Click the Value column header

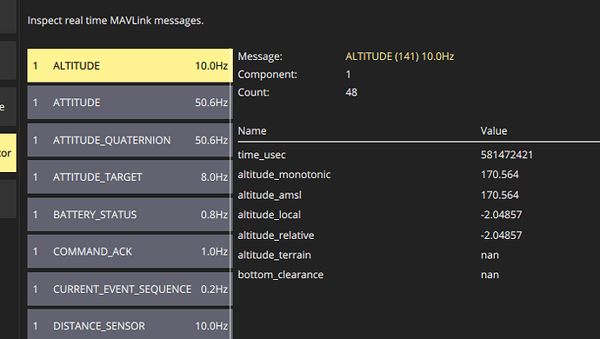[x=494, y=131]
